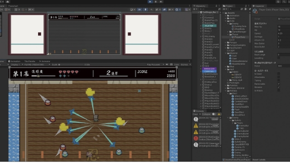Screen dimensions: 290x163
Task: Toggle the Is Attack checkbox
Action: [x=279, y=91]
